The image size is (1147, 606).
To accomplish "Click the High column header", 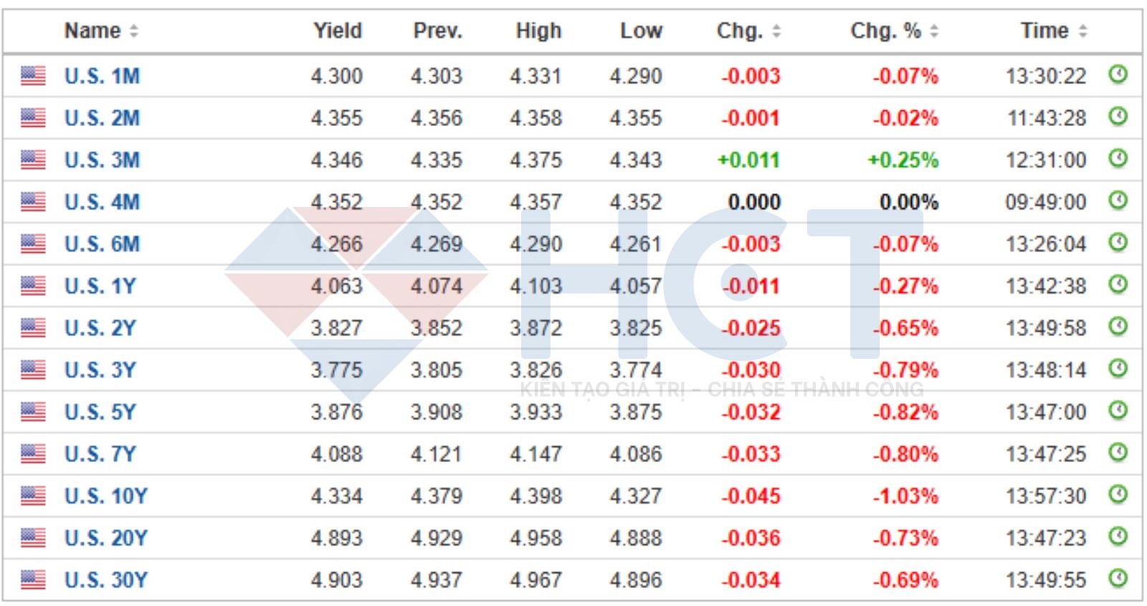I will (538, 31).
